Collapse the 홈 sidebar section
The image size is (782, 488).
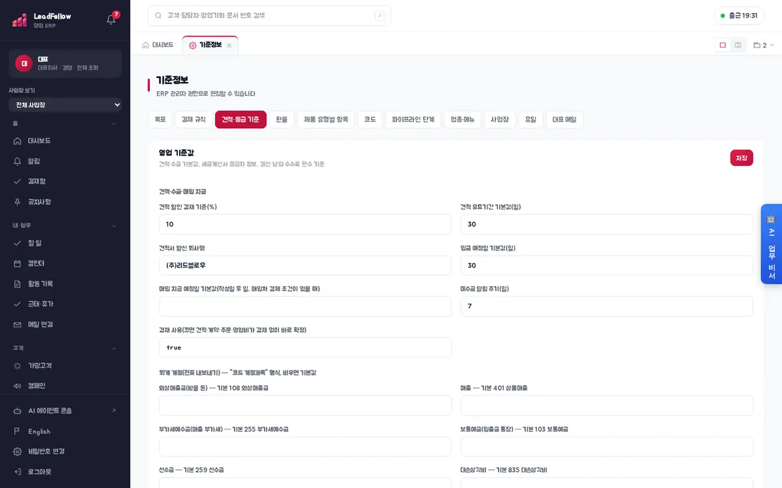pyautogui.click(x=114, y=123)
